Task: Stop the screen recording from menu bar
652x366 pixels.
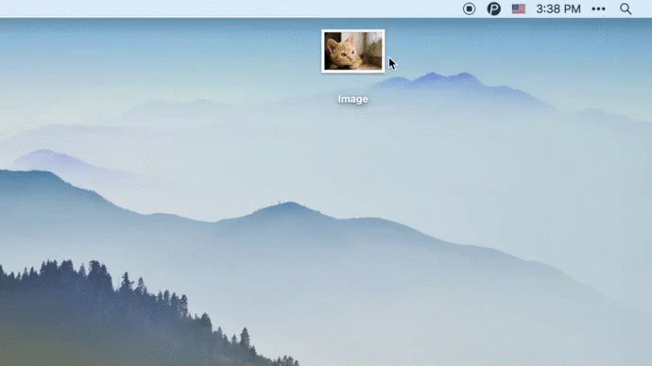Action: click(x=469, y=8)
